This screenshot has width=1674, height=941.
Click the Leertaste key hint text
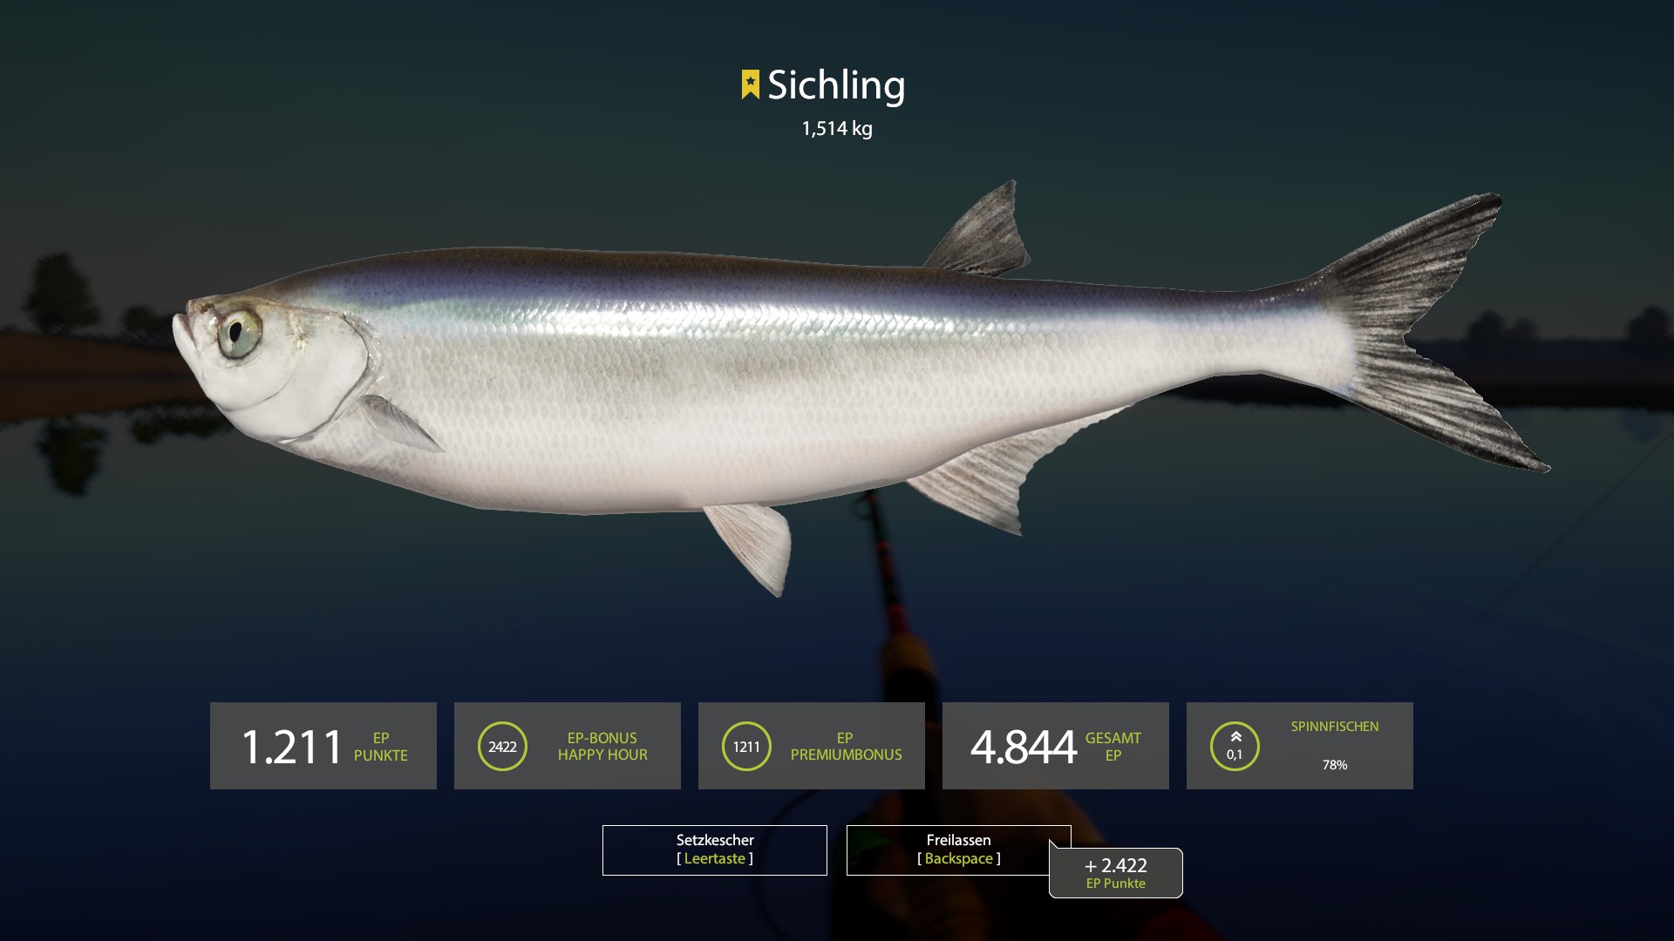click(715, 858)
